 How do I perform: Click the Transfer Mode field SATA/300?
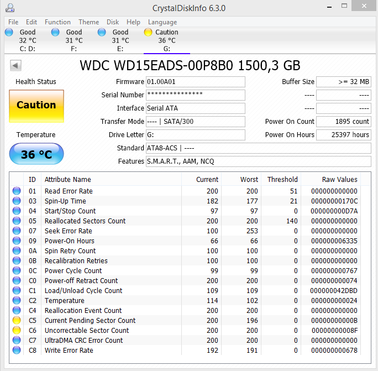pyautogui.click(x=196, y=122)
